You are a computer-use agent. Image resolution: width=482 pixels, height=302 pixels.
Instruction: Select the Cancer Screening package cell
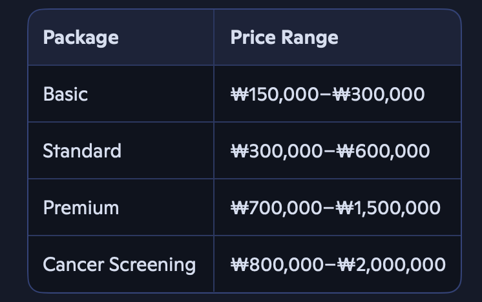[121, 264]
